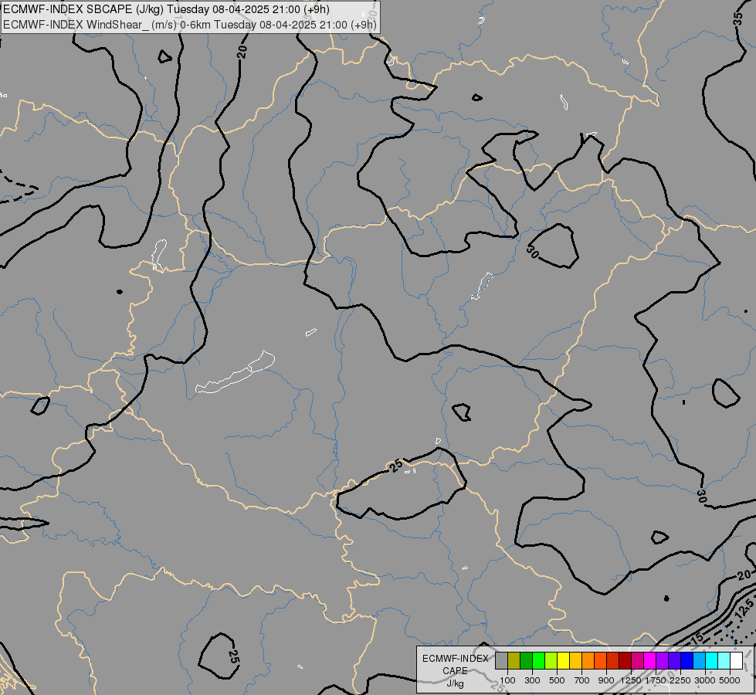The width and height of the screenshot is (756, 695).
Task: Click the 300 legend tick label
Action: 532,680
